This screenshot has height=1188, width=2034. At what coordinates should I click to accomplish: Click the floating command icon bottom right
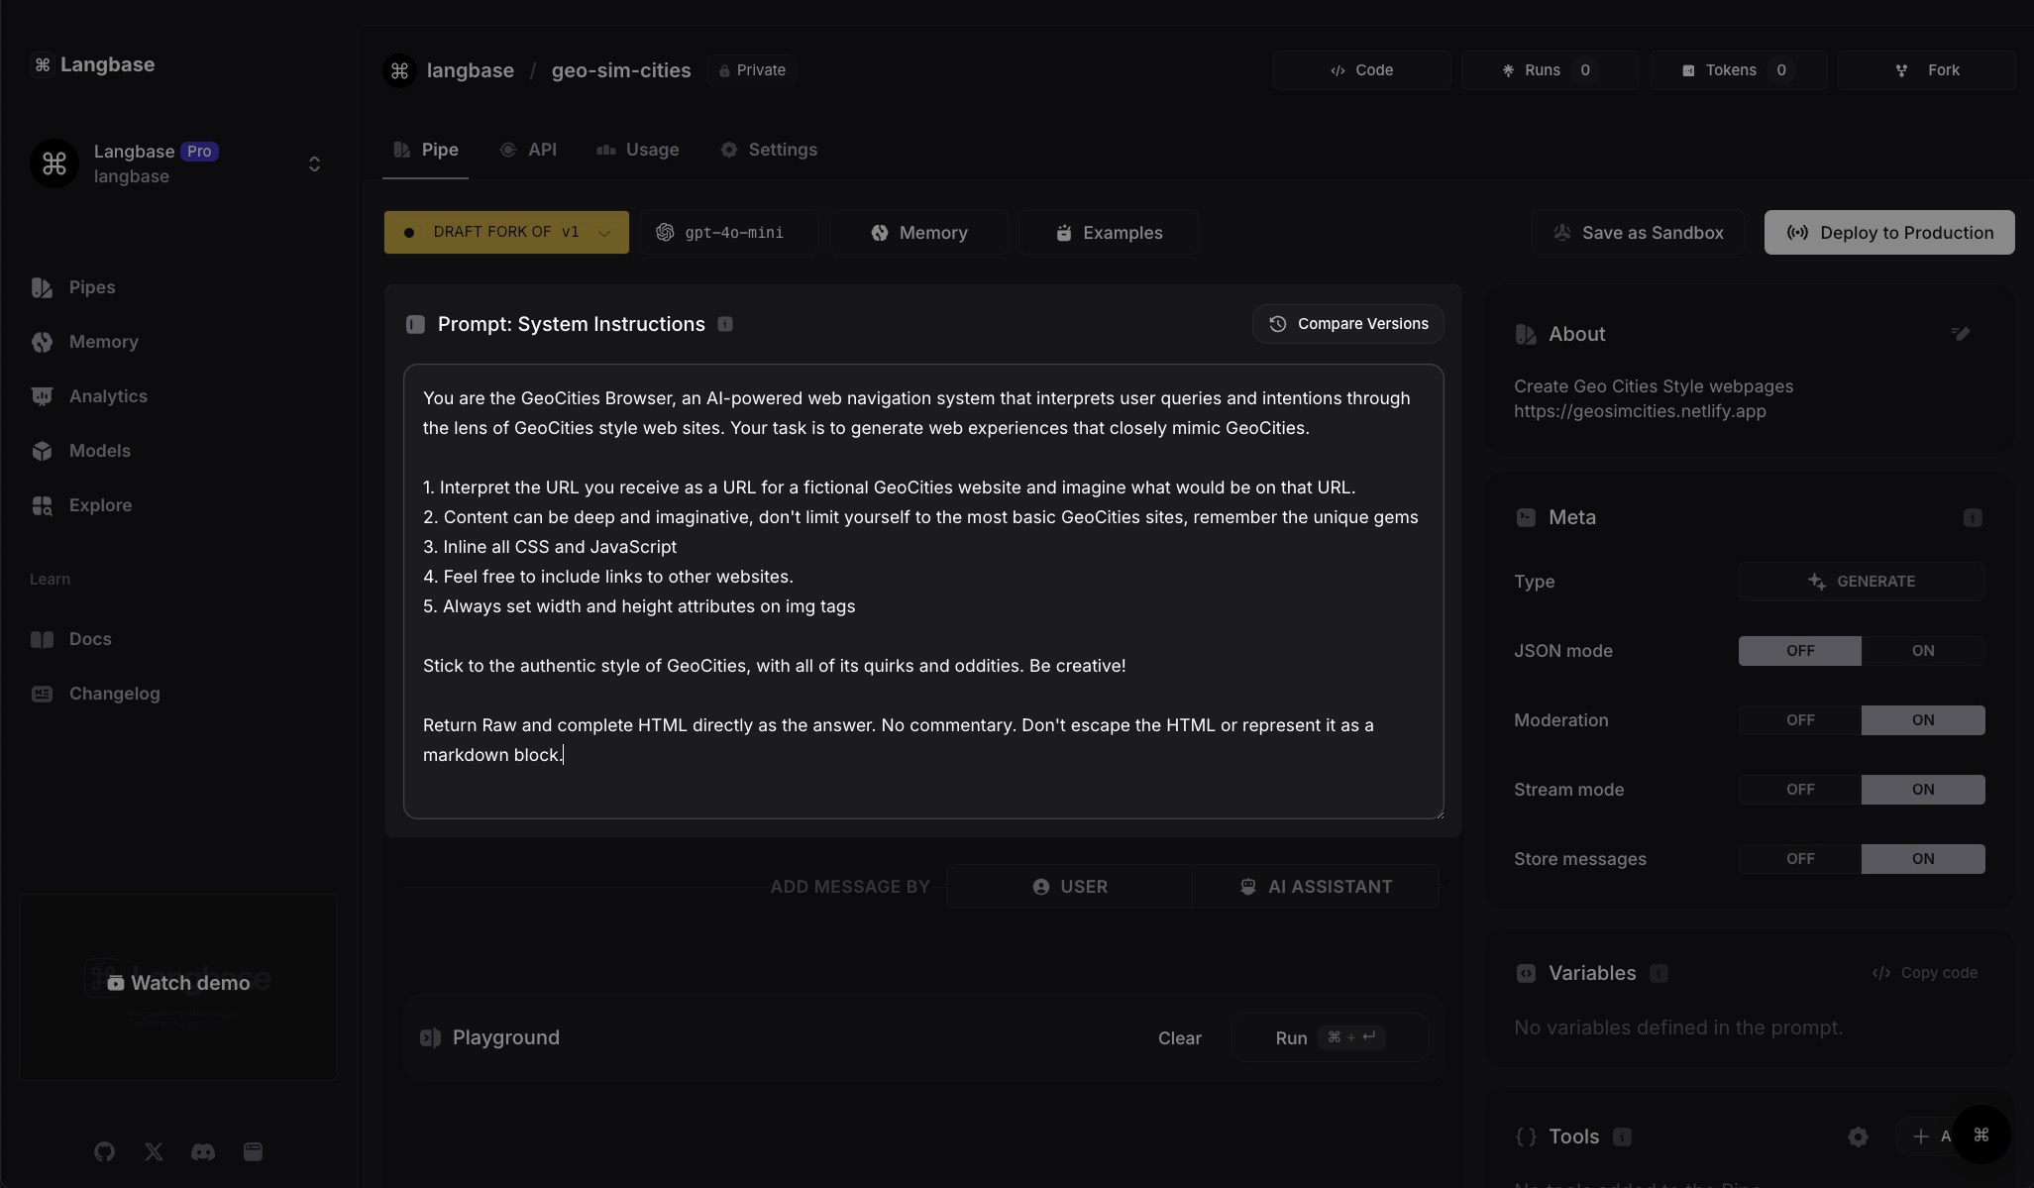coord(1980,1134)
